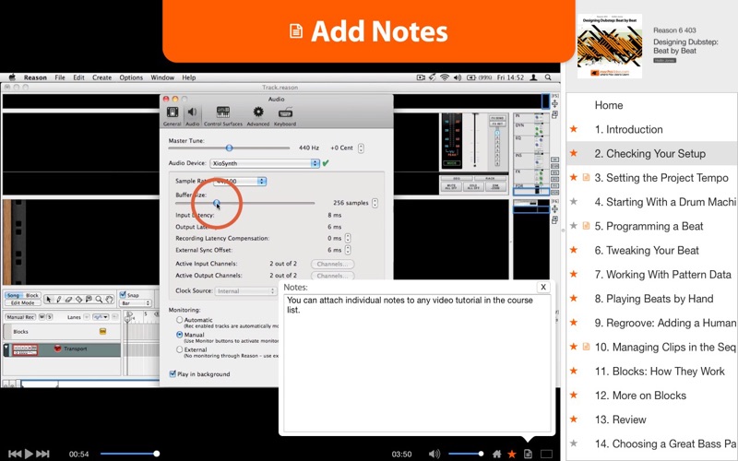Image resolution: width=738 pixels, height=461 pixels.
Task: Select the Razor tool in sequencer toolbar
Action: (x=78, y=299)
